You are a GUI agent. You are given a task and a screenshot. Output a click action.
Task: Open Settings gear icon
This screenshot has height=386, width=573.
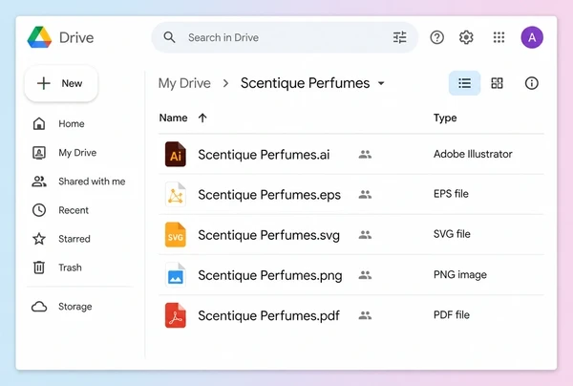coord(466,37)
